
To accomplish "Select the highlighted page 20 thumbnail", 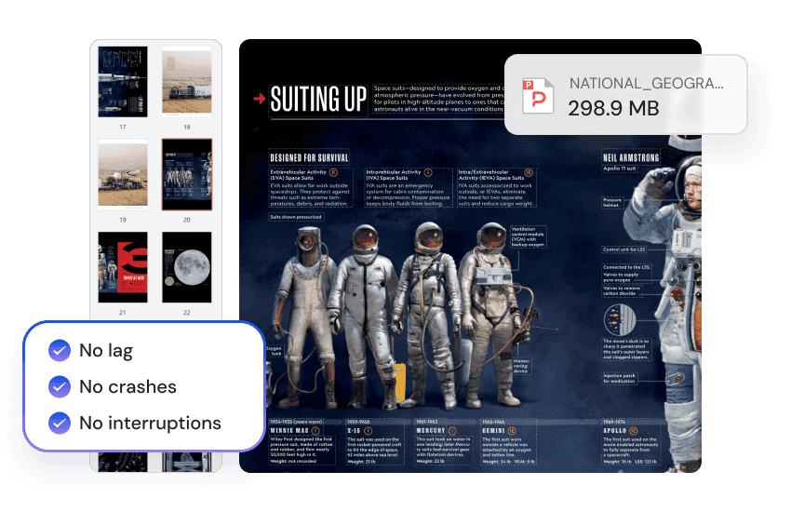I will 187,174.
